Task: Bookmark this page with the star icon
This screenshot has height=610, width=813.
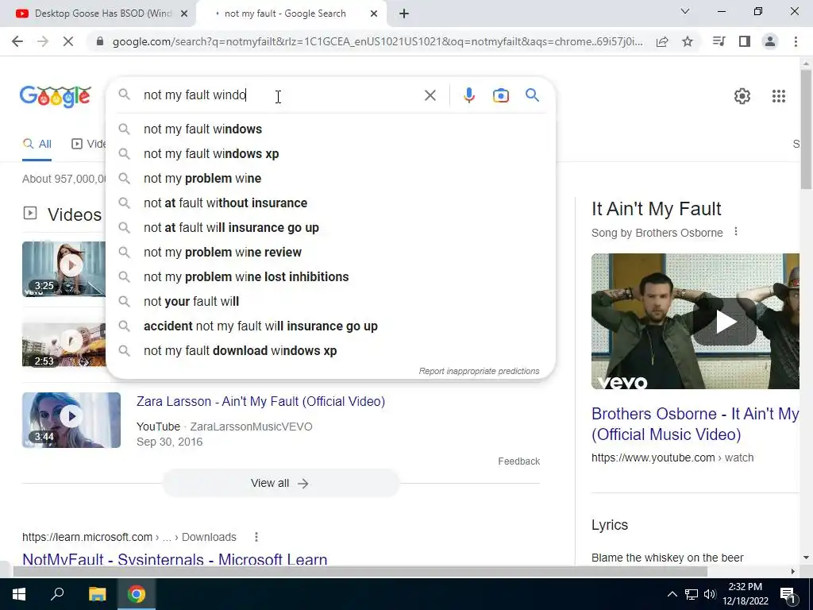Action: (x=688, y=41)
